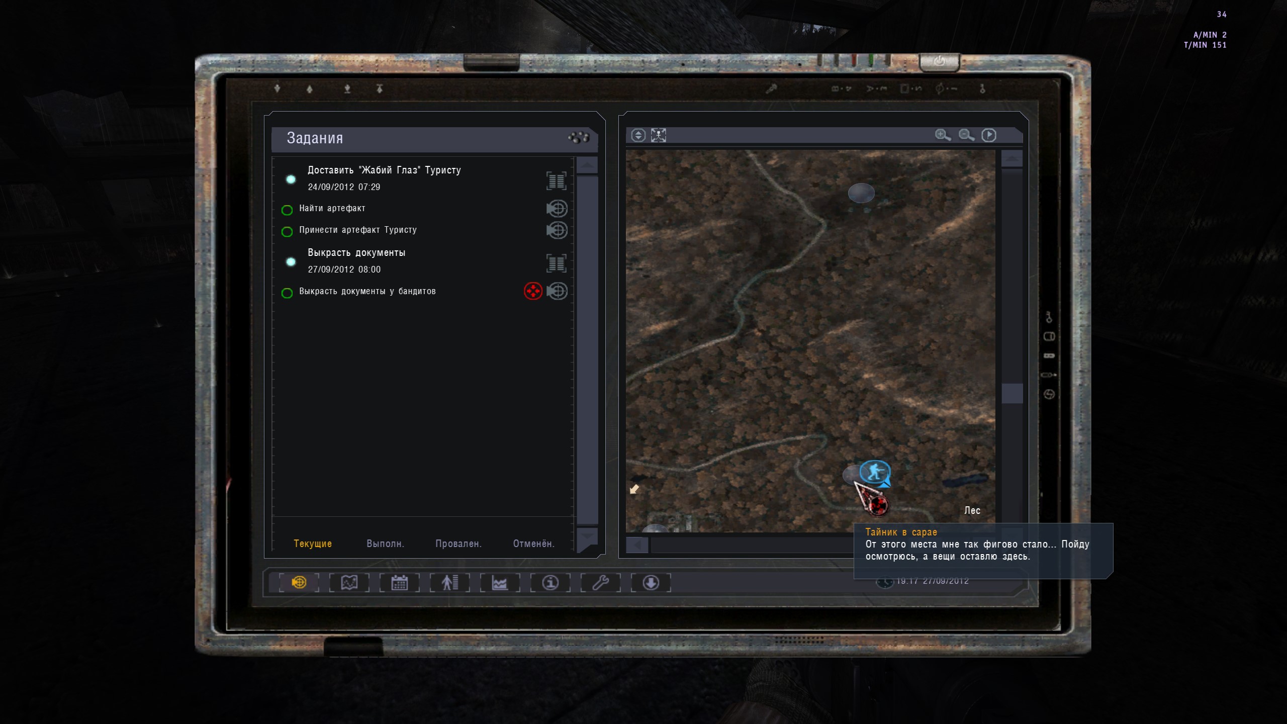The height and width of the screenshot is (724, 1287).
Task: Show 'Принести артефакт Туристу' target on map
Action: pos(557,230)
